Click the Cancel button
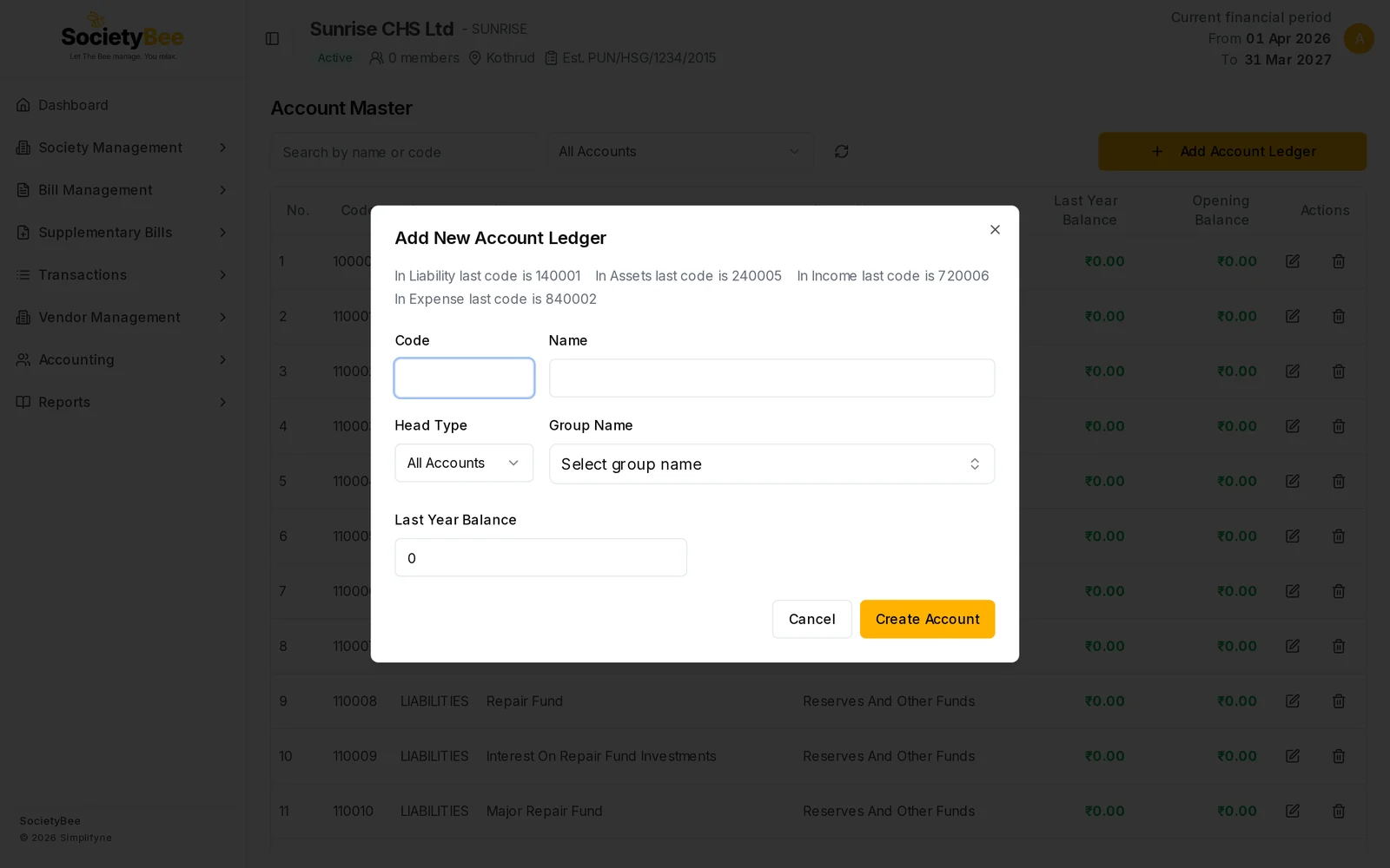This screenshot has height=868, width=1390. [x=811, y=619]
